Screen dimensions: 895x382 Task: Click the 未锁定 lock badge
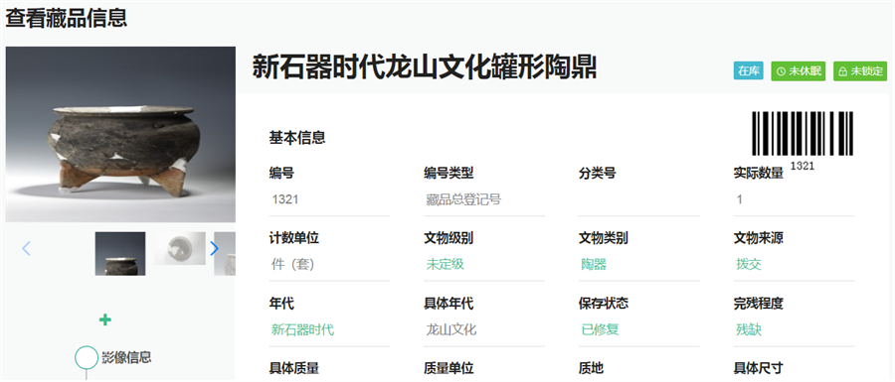(860, 71)
